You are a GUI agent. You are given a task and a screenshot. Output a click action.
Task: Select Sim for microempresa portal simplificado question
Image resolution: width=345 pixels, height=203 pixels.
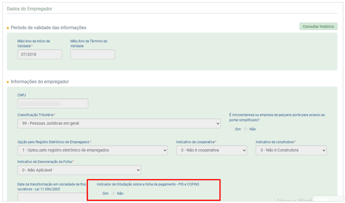231,129
